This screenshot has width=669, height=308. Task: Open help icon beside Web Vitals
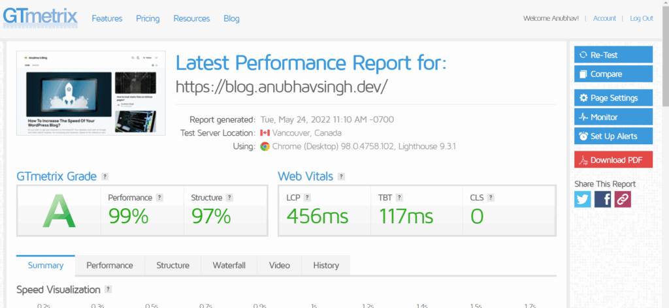(341, 176)
